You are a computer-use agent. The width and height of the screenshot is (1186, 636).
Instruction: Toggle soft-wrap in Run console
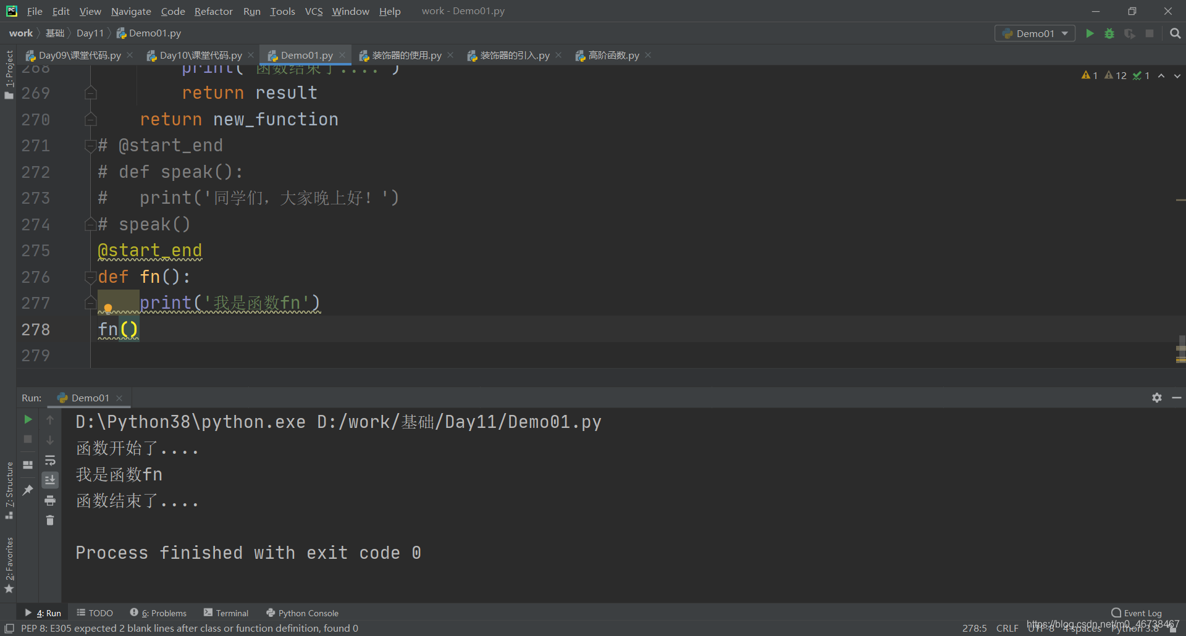(50, 460)
